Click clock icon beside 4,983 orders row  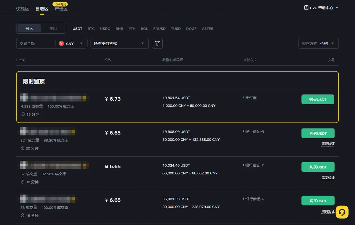23,114
